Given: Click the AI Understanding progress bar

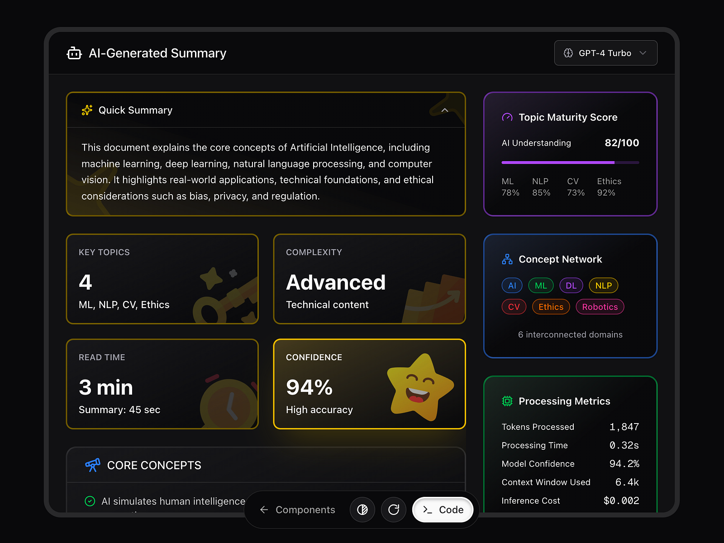Looking at the screenshot, I should [570, 162].
